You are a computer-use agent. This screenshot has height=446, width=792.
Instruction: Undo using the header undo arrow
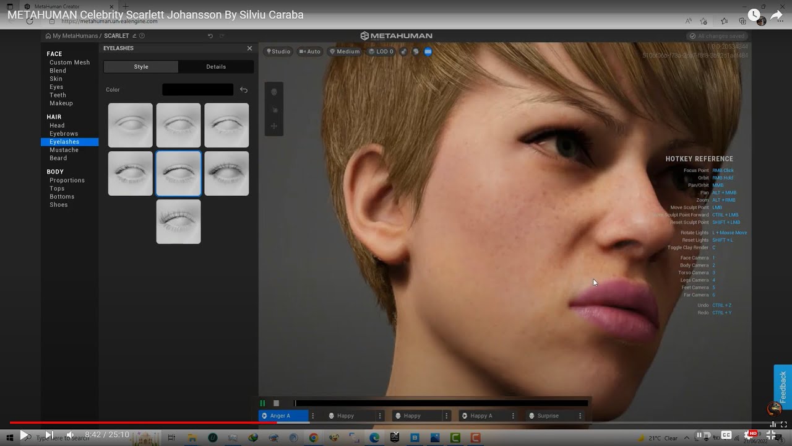click(x=210, y=36)
